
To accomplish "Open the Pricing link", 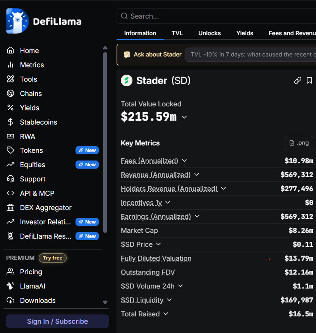I will 31,272.
